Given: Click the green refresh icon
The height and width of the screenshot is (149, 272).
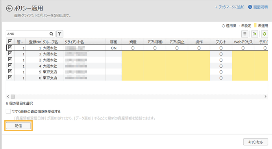Looking at the screenshot, I should 265,34.
